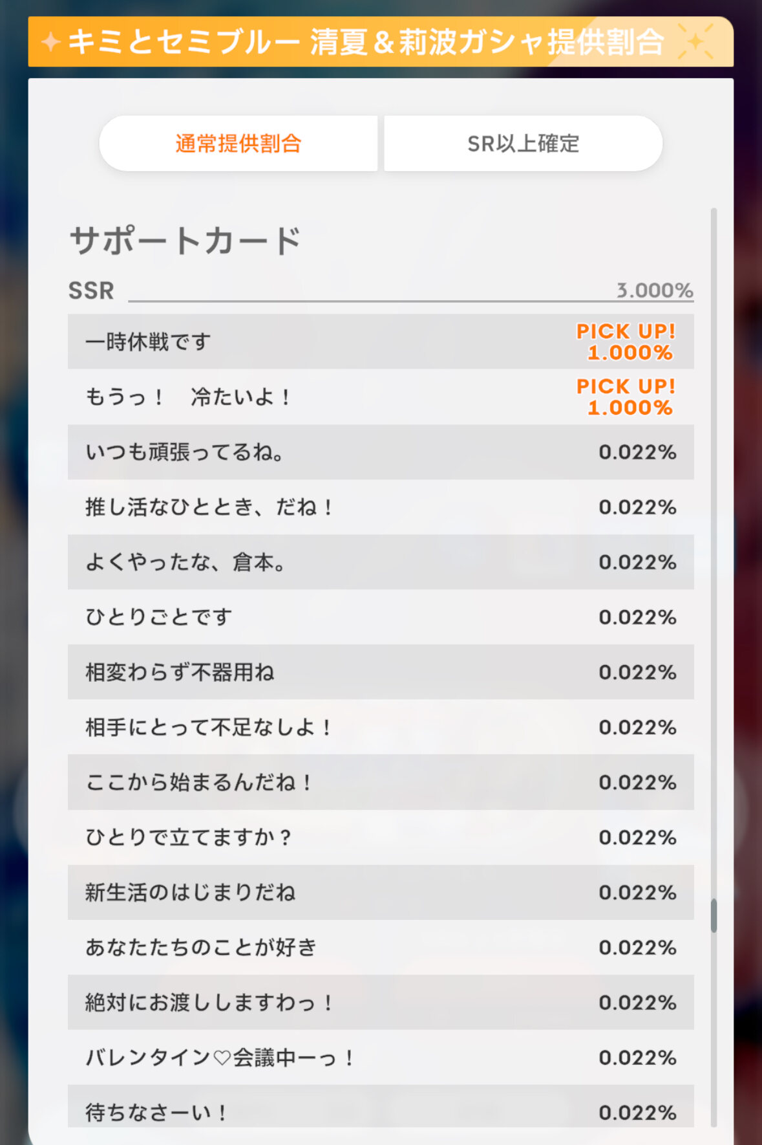Choose the 相変わらず不器用ね entry
This screenshot has height=1145, width=762.
(x=381, y=671)
